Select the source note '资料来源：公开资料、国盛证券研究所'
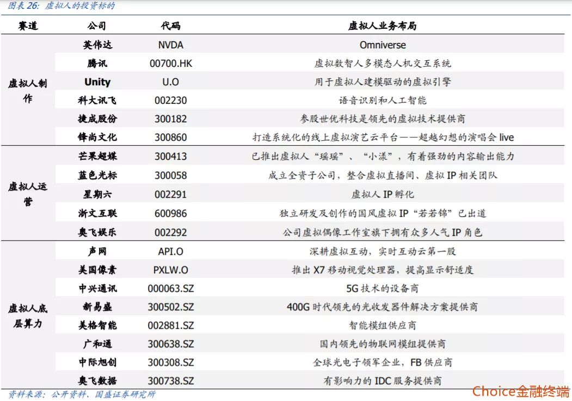The width and height of the screenshot is (572, 401). pyautogui.click(x=82, y=394)
